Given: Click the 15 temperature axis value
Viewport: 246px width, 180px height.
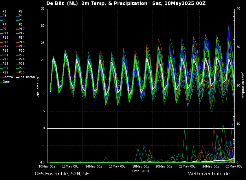Looking at the screenshot, I should (43, 77).
